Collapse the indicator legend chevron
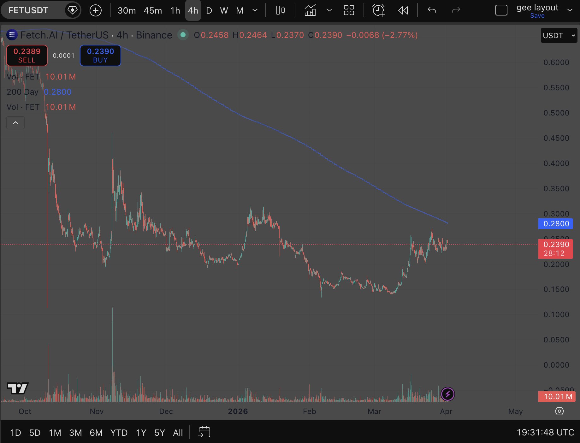The image size is (580, 443). [x=15, y=123]
